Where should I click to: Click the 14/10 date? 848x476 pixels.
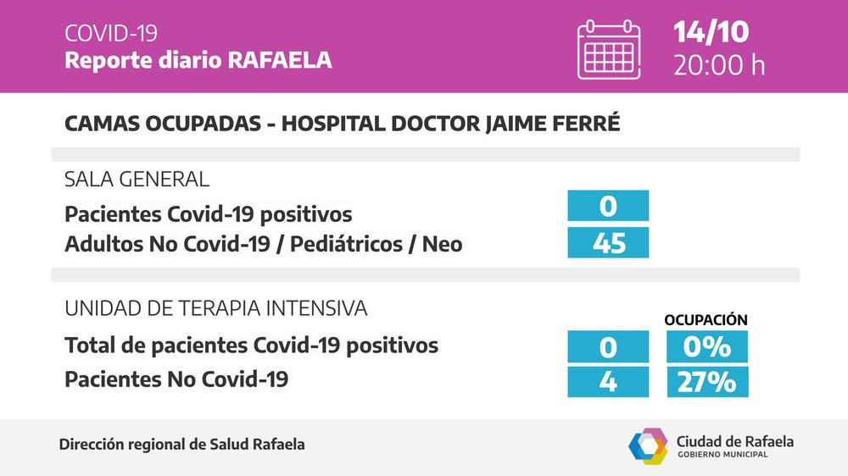pyautogui.click(x=711, y=32)
